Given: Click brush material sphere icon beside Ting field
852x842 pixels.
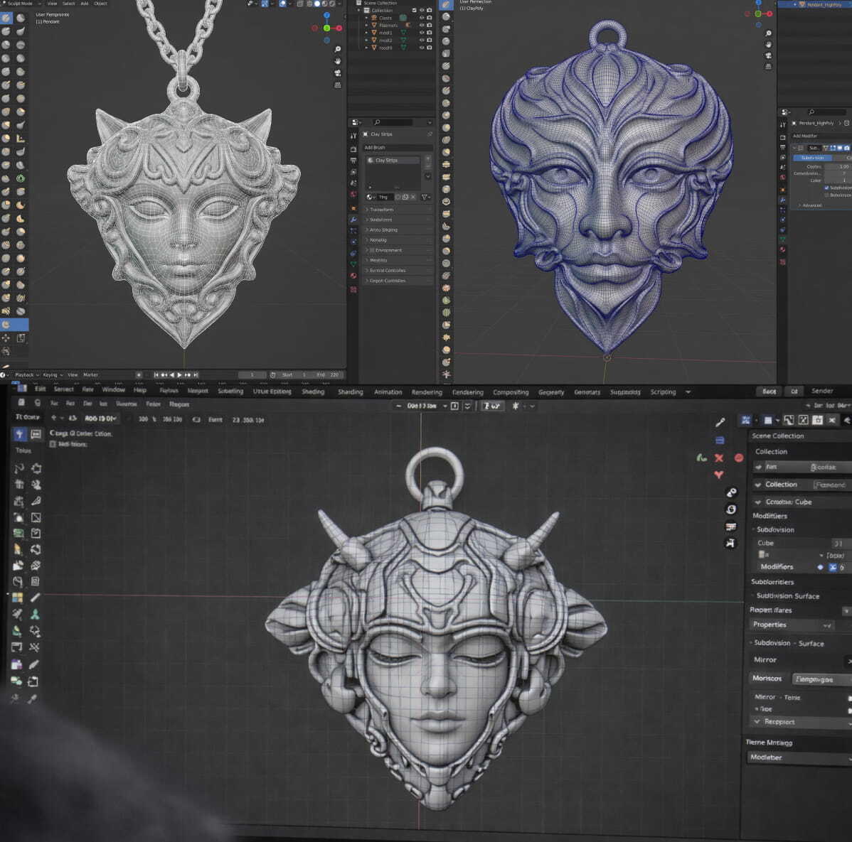Looking at the screenshot, I should 370,197.
